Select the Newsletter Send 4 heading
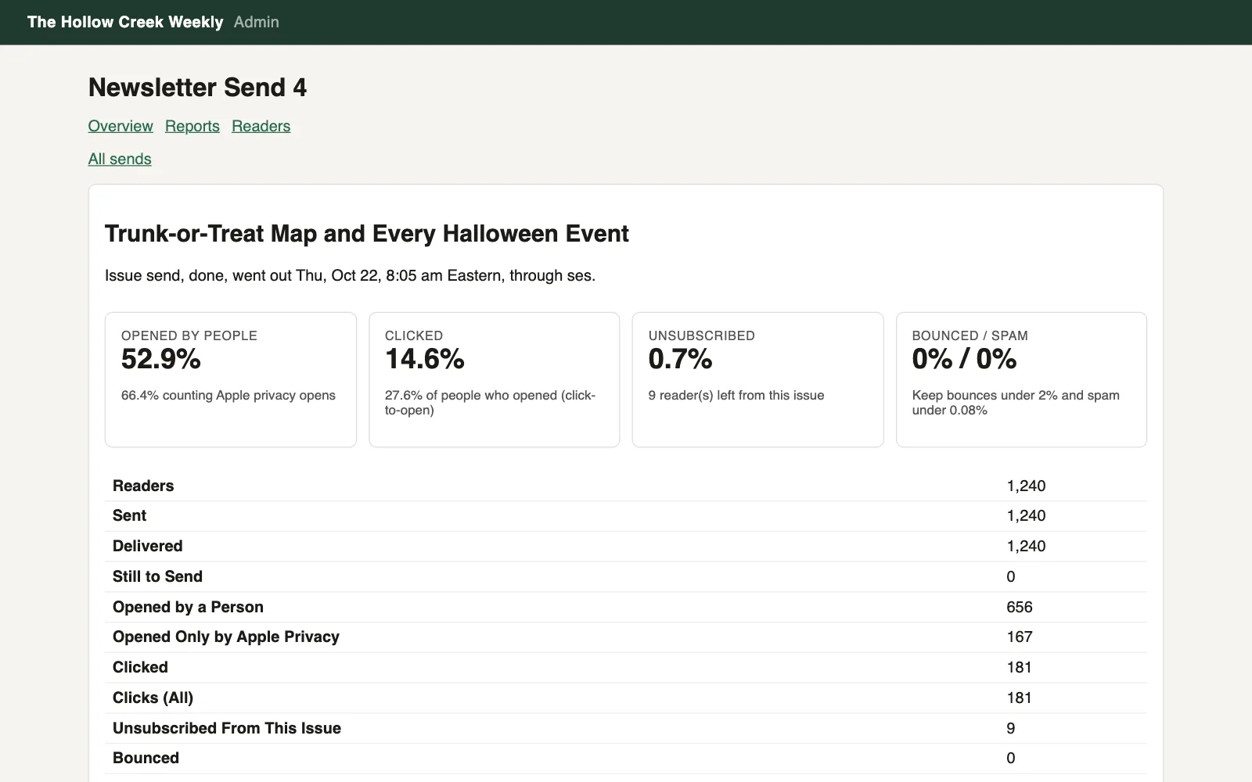The image size is (1252, 782). coord(197,88)
